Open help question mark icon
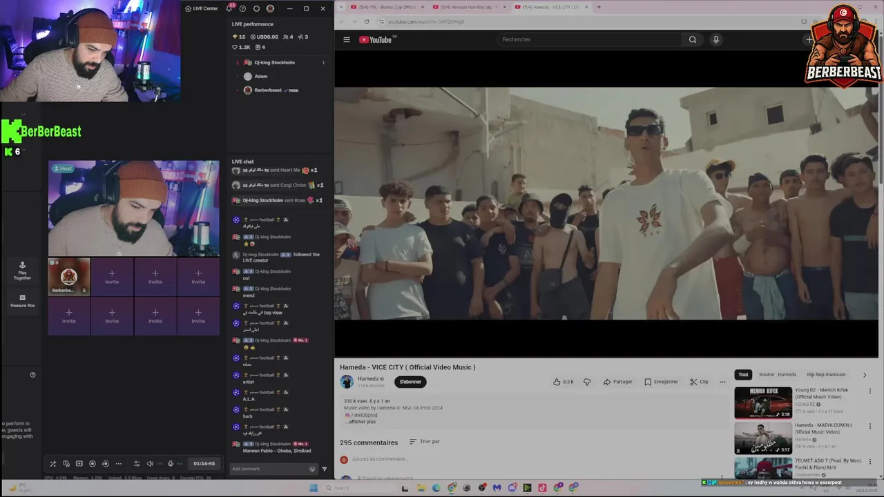This screenshot has width=884, height=497. pyautogui.click(x=242, y=8)
